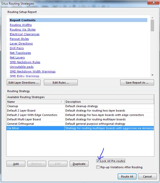Screen dimensions: 160x183
Task: Open the Routing Widths report link
Action: point(21,25)
